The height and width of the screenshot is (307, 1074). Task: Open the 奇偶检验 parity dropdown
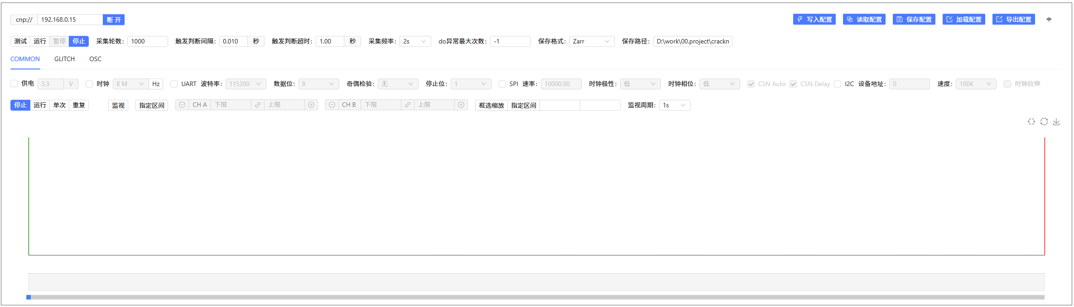(x=398, y=84)
